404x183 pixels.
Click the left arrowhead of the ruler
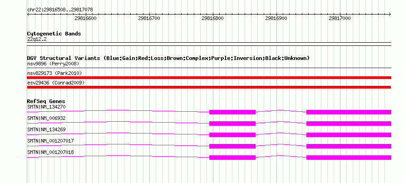28,15
